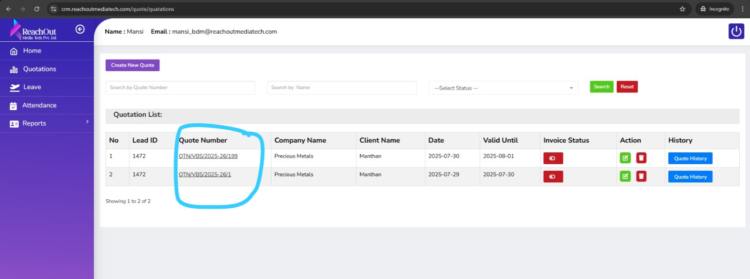Open Attendance from the sidebar
The height and width of the screenshot is (279, 750).
[x=39, y=106]
